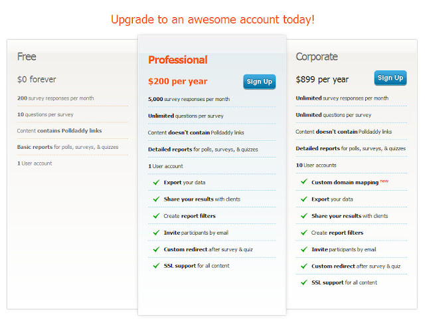Click the Professional plan Sign Up button
425x327 pixels.
click(x=260, y=82)
